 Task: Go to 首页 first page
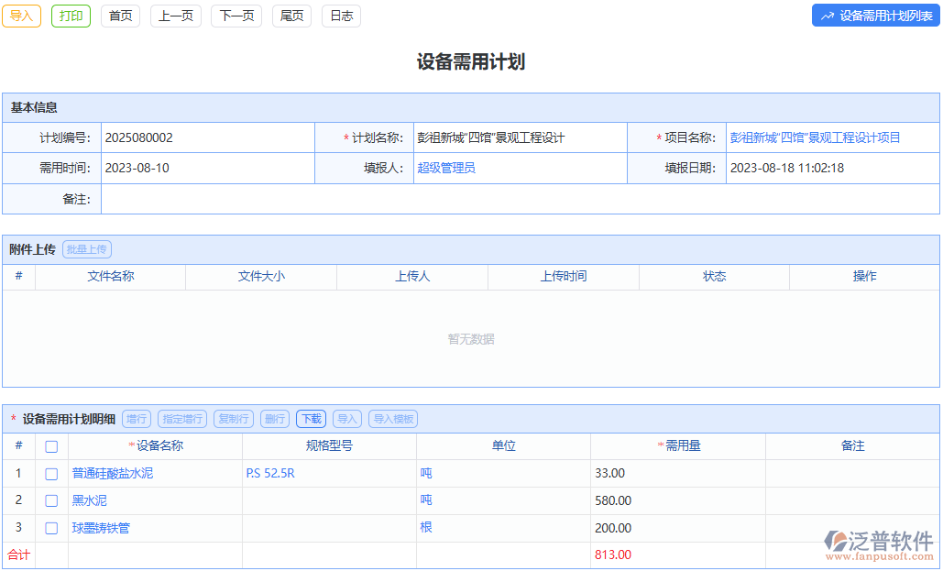120,16
